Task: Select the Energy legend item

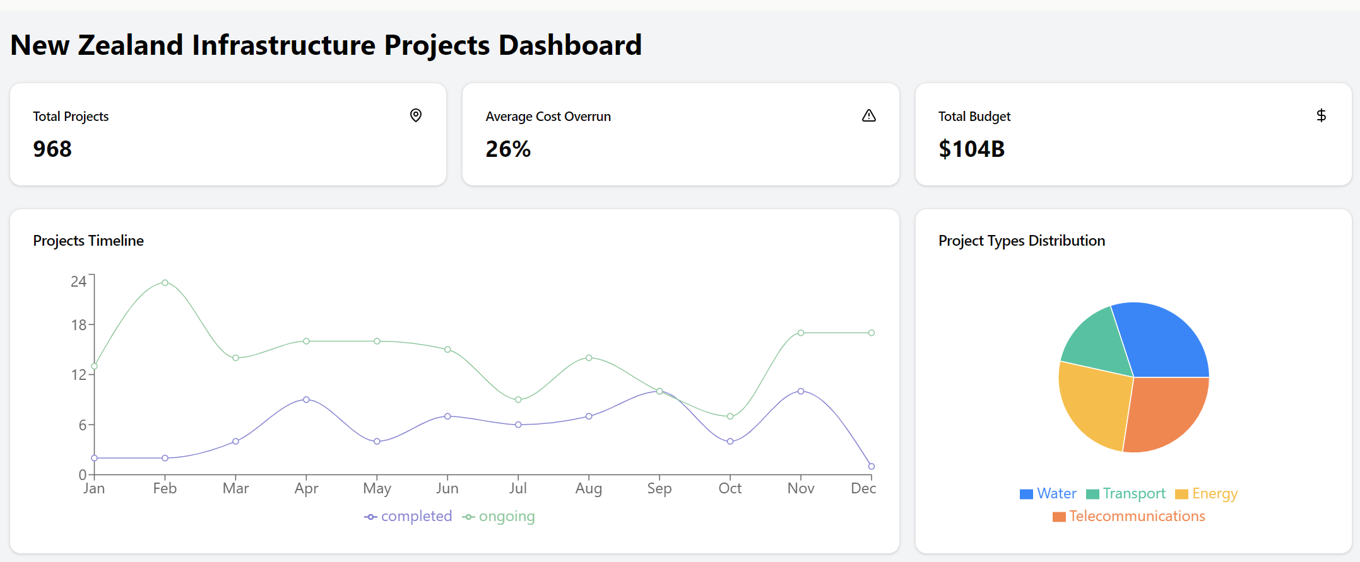Action: [1206, 494]
